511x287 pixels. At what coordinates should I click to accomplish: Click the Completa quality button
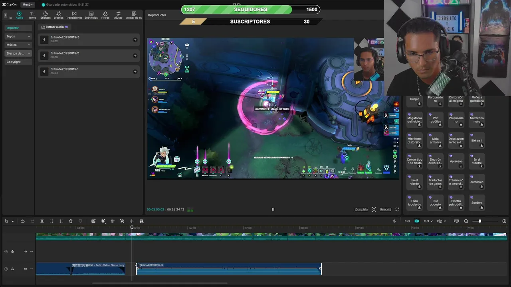(361, 209)
